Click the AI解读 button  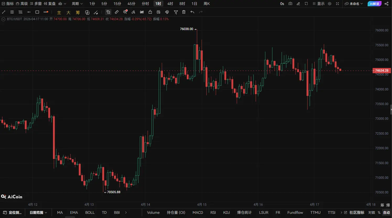[x=374, y=4]
